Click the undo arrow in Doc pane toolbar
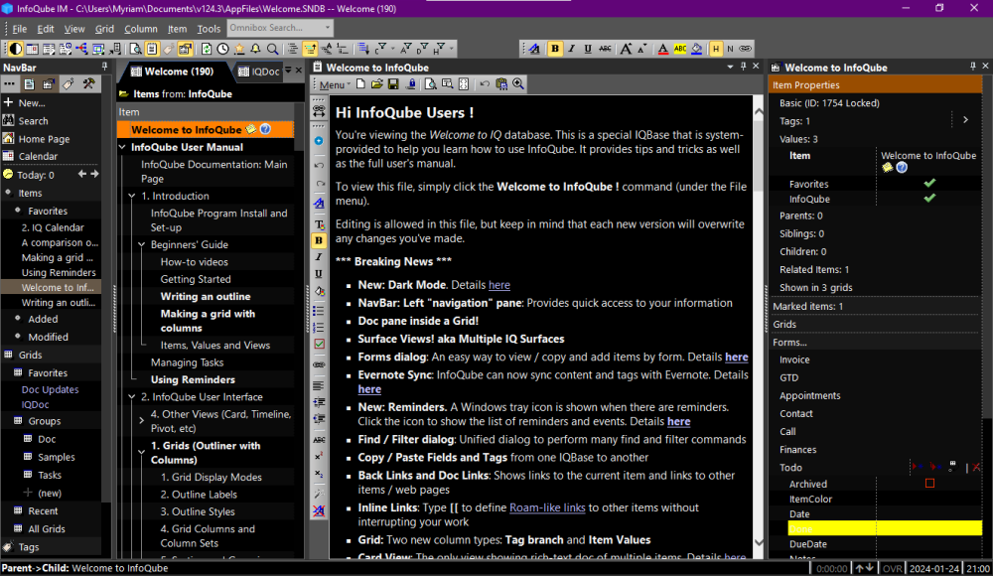 click(x=485, y=84)
